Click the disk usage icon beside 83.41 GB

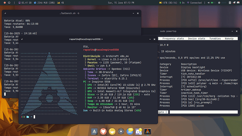[19, 2]
